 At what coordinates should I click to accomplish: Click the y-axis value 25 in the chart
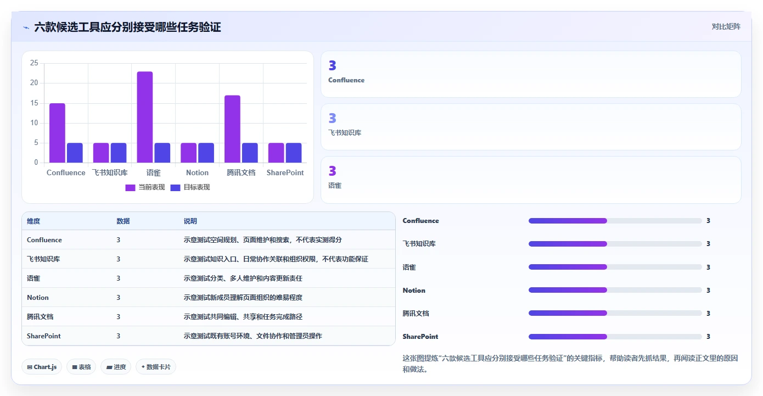click(x=34, y=63)
